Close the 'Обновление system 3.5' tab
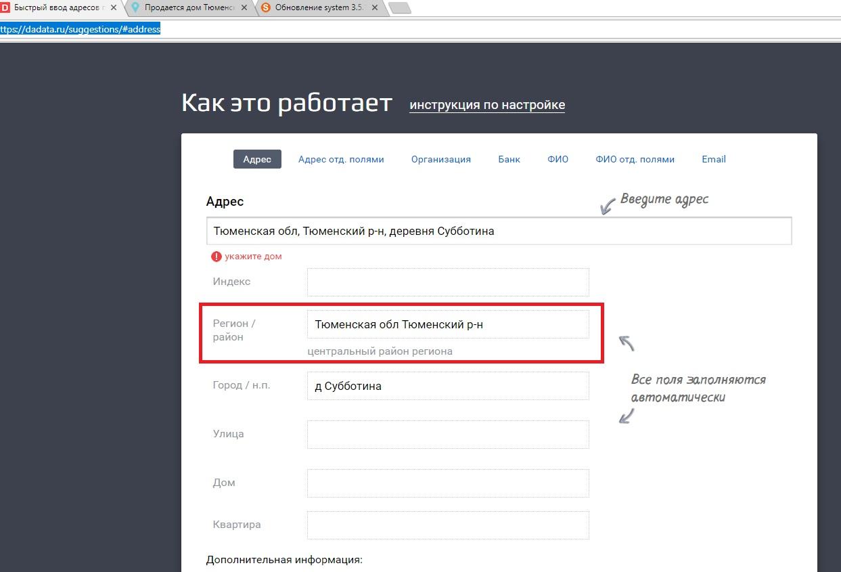The width and height of the screenshot is (841, 572). coord(376,7)
